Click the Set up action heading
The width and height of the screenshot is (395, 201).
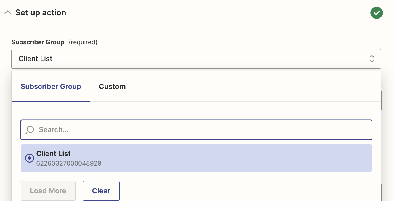coord(41,13)
